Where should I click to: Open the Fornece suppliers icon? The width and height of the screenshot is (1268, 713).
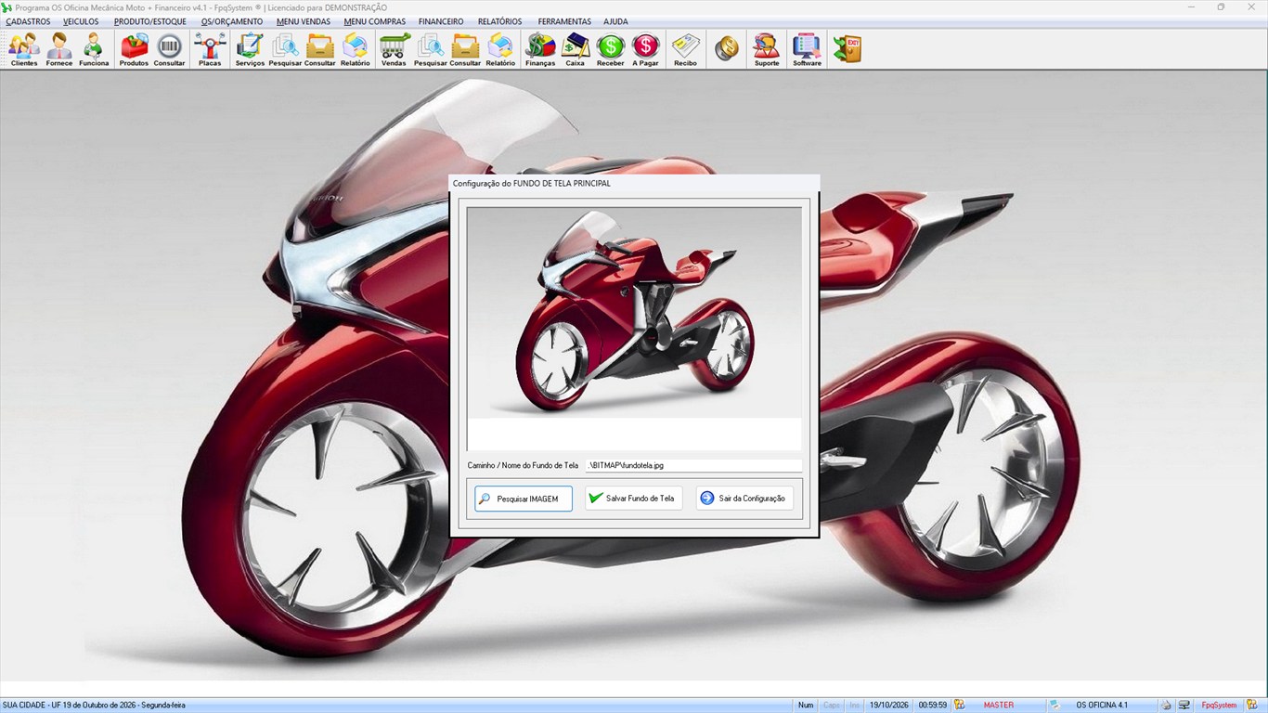coord(59,49)
